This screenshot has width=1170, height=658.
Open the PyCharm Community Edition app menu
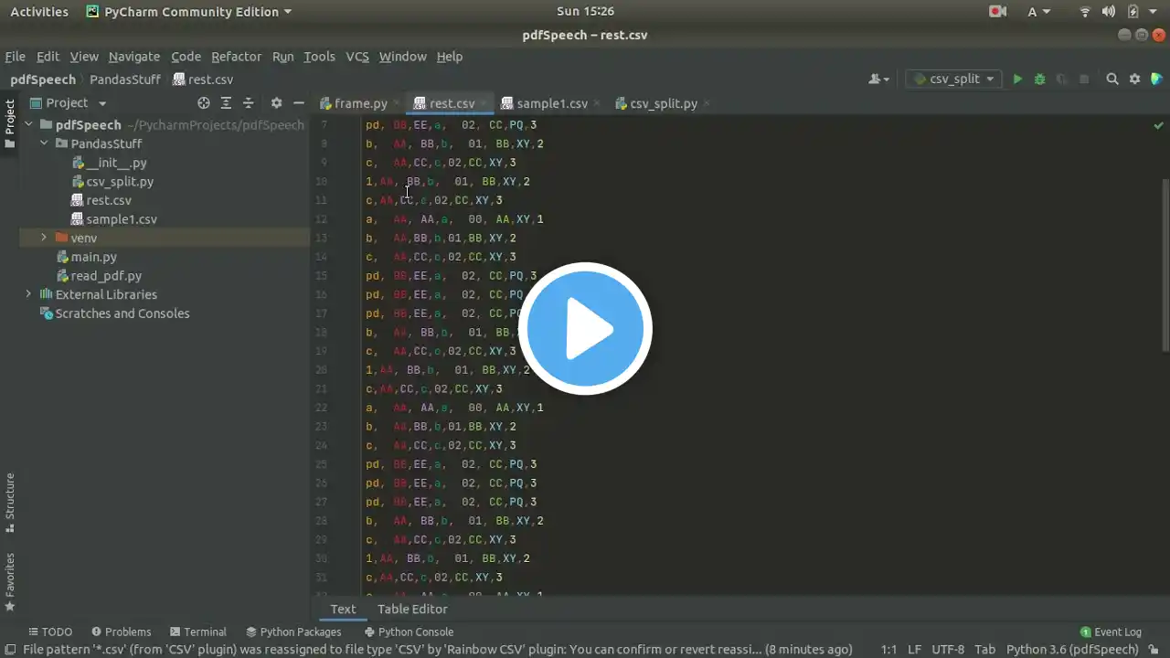click(189, 12)
